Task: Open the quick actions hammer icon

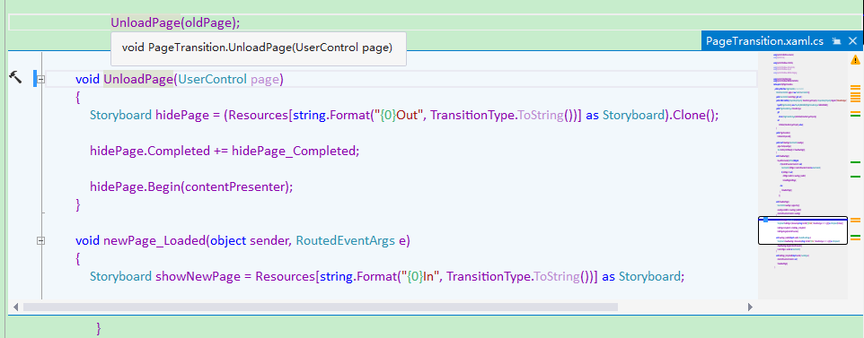Action: (15, 78)
